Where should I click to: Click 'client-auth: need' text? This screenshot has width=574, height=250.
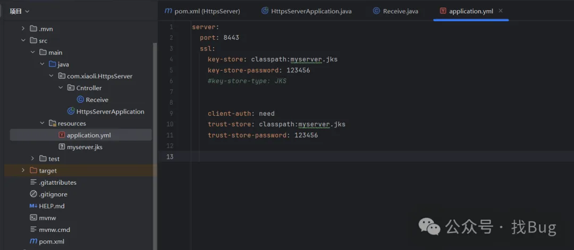[x=241, y=113]
